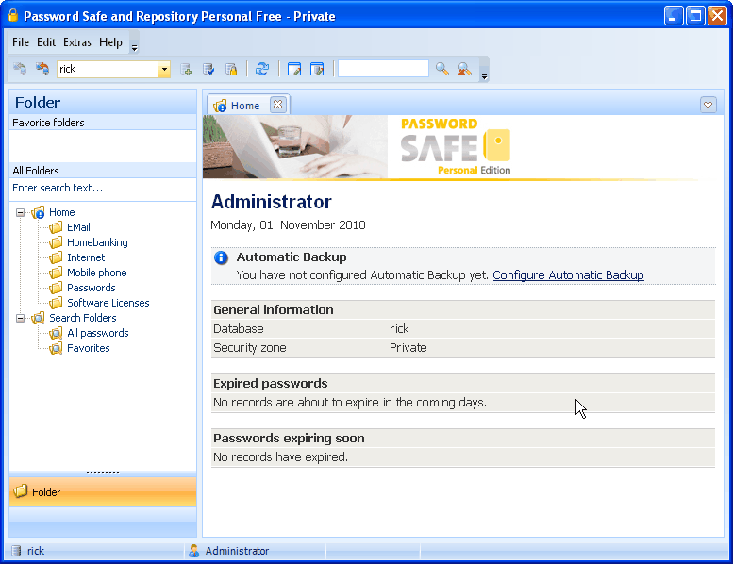Click the Mobile phone folder icon
Viewport: 733px width, 564px height.
[56, 273]
